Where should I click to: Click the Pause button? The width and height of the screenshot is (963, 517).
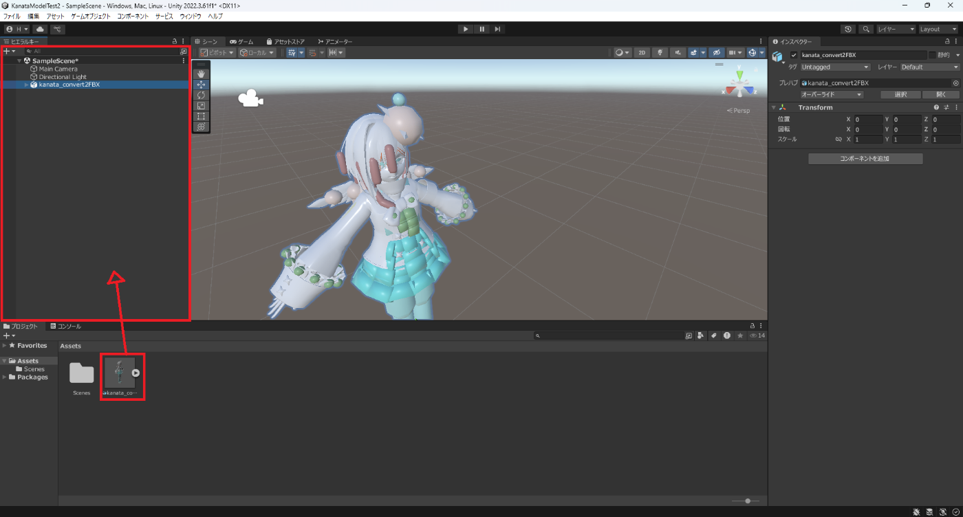(481, 29)
